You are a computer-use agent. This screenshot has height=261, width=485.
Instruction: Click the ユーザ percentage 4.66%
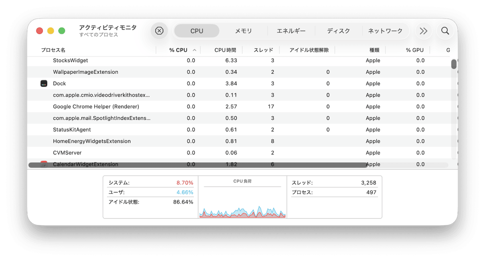(x=185, y=192)
